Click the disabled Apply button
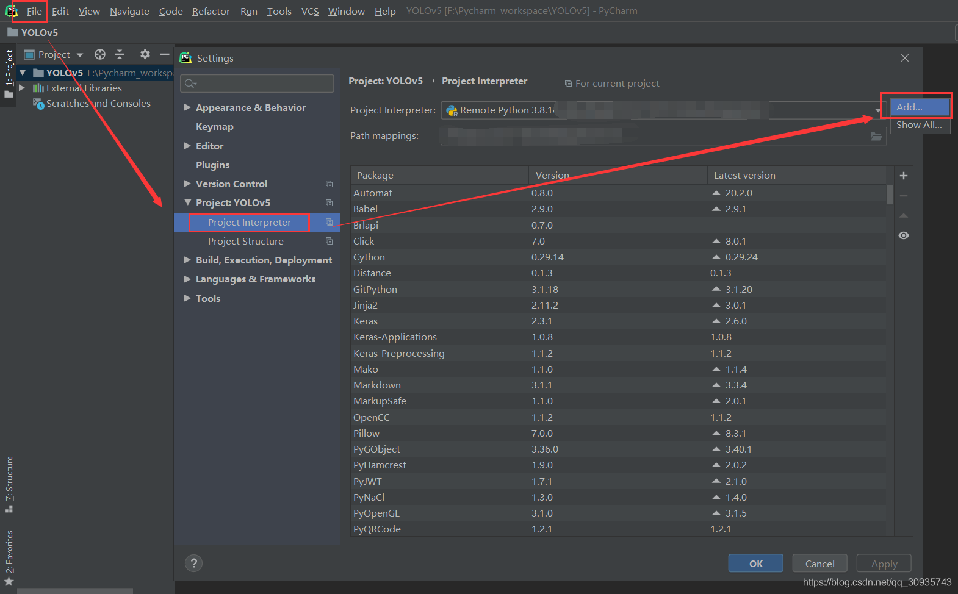Image resolution: width=958 pixels, height=594 pixels. click(x=884, y=564)
